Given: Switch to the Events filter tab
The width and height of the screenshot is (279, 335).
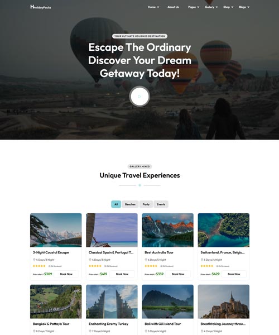Looking at the screenshot, I should tap(161, 204).
